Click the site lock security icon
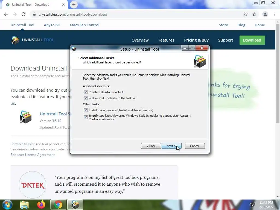The image size is (280, 210). [34, 14]
